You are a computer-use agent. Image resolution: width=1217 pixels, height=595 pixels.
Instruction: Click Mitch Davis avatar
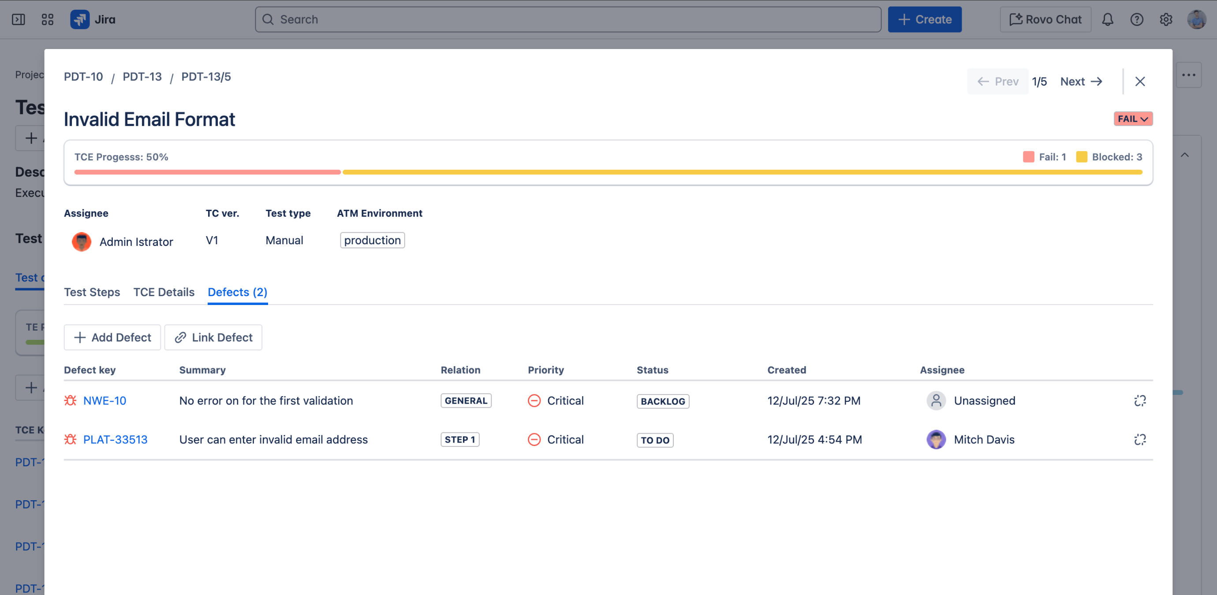click(x=936, y=439)
